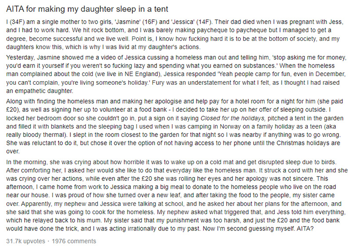
Task: Open the post title 'AITA for making my daughter sleep in a tent'
Action: coord(87,9)
